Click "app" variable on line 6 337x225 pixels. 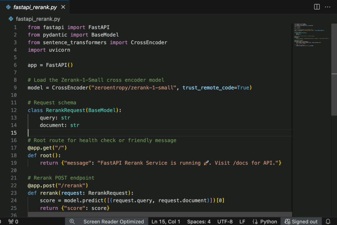[x=32, y=65]
